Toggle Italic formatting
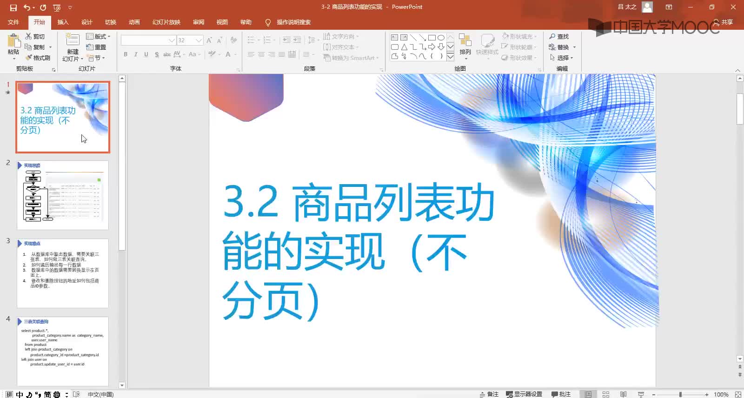This screenshot has height=398, width=744. pyautogui.click(x=136, y=54)
